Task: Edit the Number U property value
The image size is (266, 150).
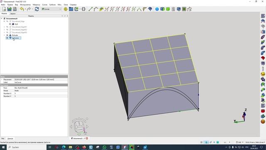Action: pos(41,93)
